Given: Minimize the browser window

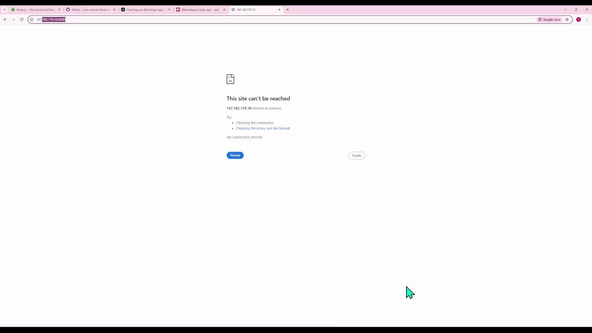Looking at the screenshot, I should click(x=565, y=10).
